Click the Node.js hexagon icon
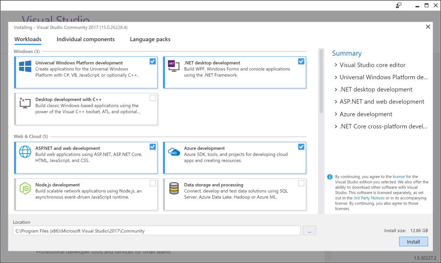Screen dimensions: 441x263 point(25,188)
